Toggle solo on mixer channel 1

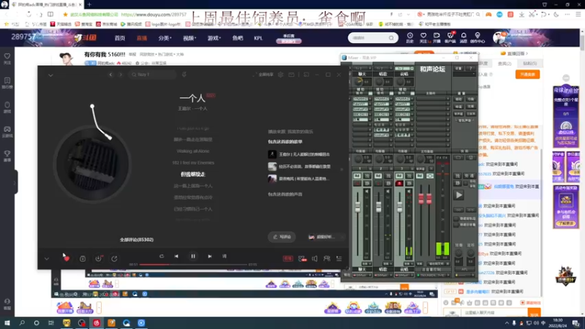pos(367,175)
